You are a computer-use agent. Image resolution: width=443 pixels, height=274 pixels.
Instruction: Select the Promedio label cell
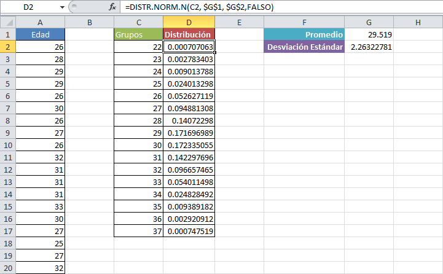pos(304,34)
